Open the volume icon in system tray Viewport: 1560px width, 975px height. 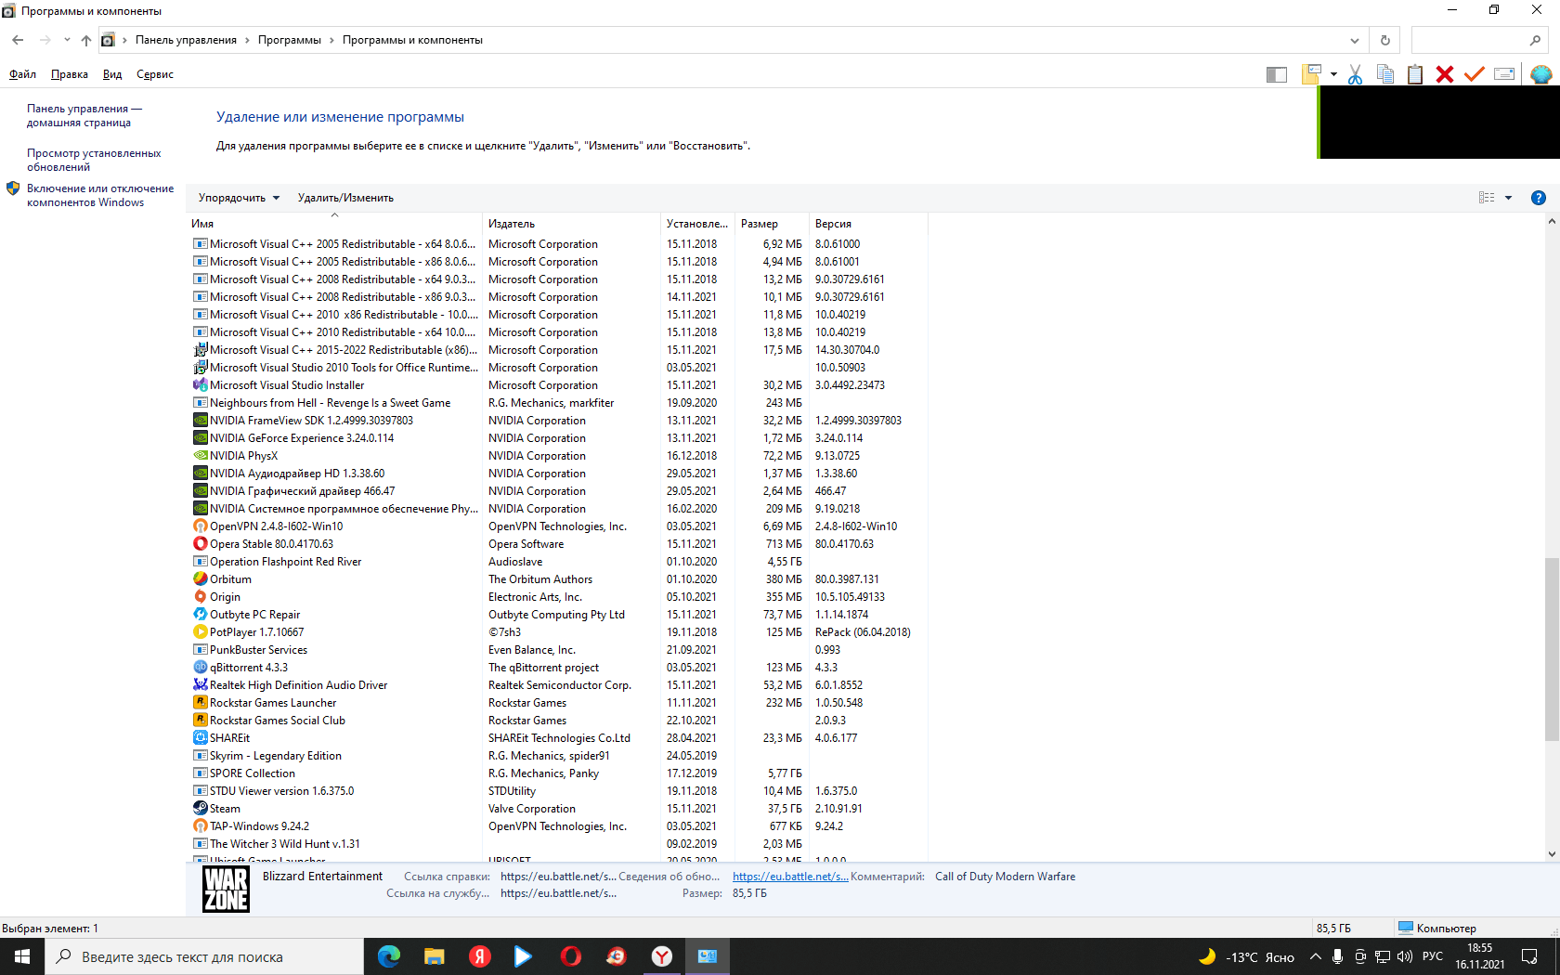pos(1405,956)
